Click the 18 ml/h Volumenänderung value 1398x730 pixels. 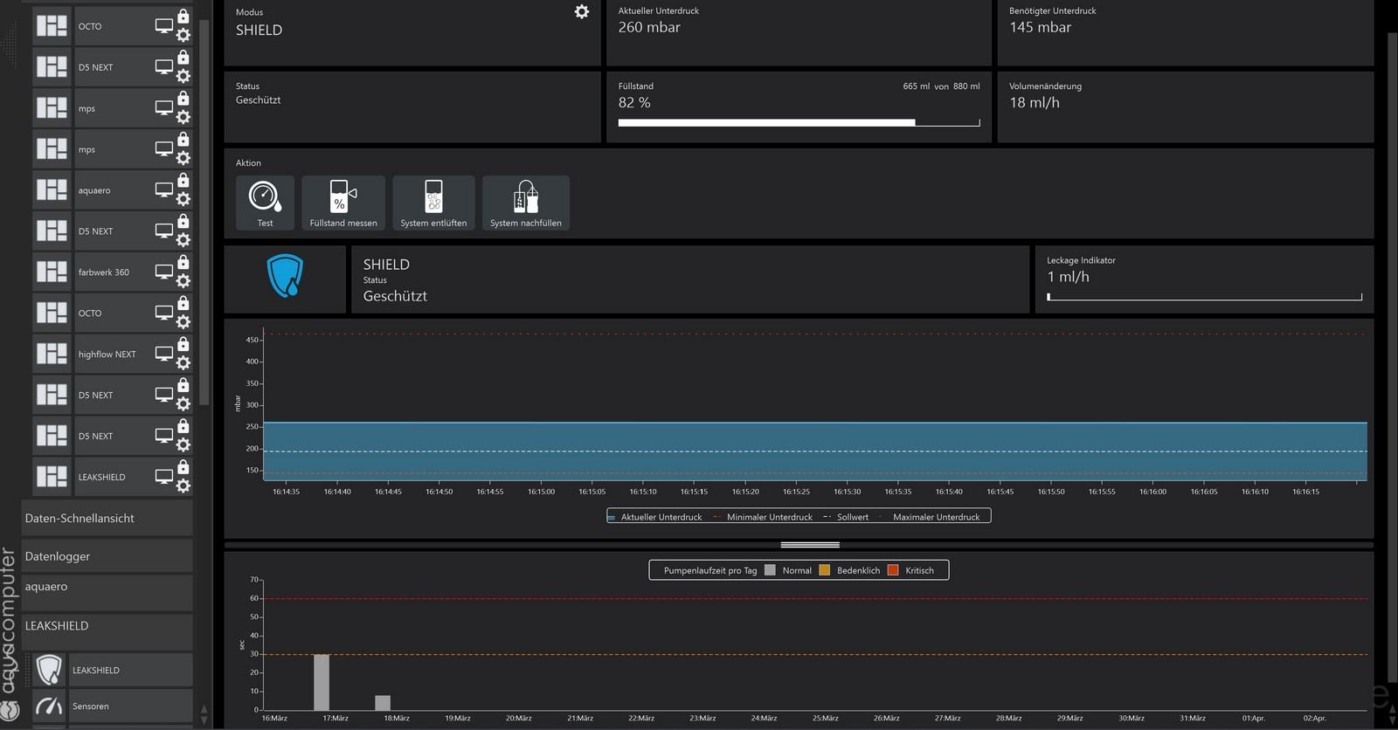[x=1035, y=103]
